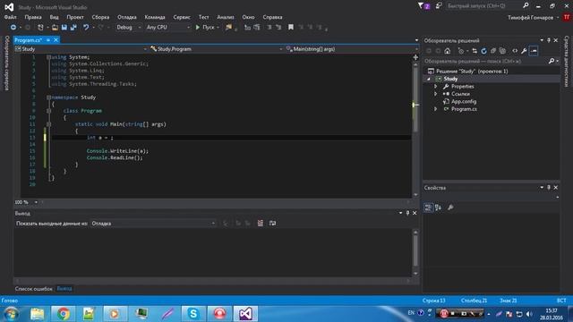Viewport: 573px width, 322px height.
Task: Open the Any CPU platform dropdown
Action: pos(168,28)
